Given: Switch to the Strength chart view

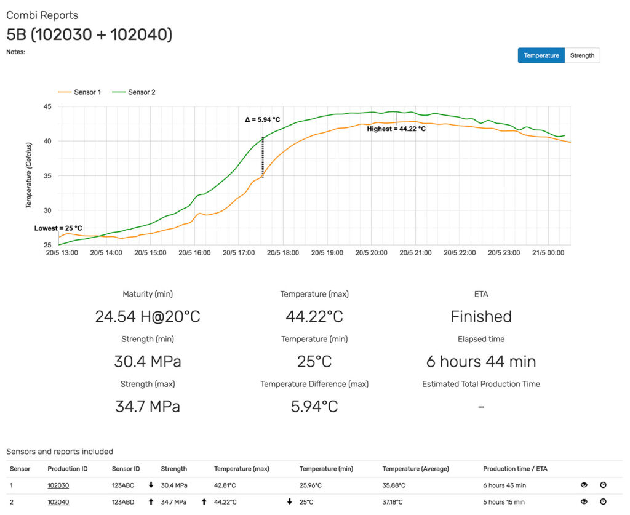Looking at the screenshot, I should (582, 55).
